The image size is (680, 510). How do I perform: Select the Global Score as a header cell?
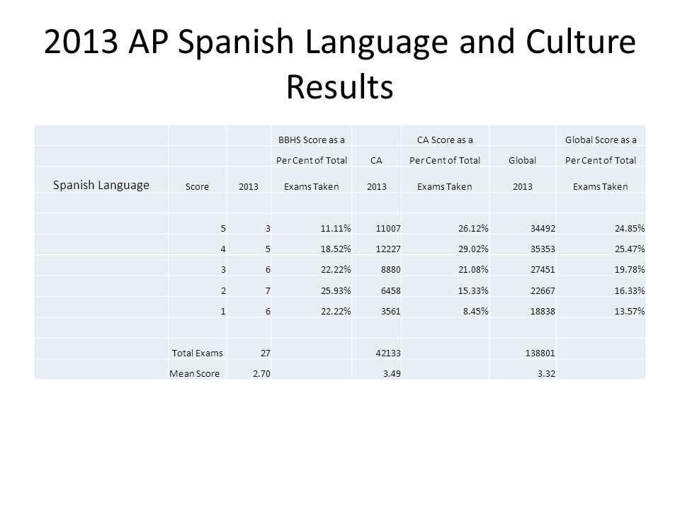[601, 135]
